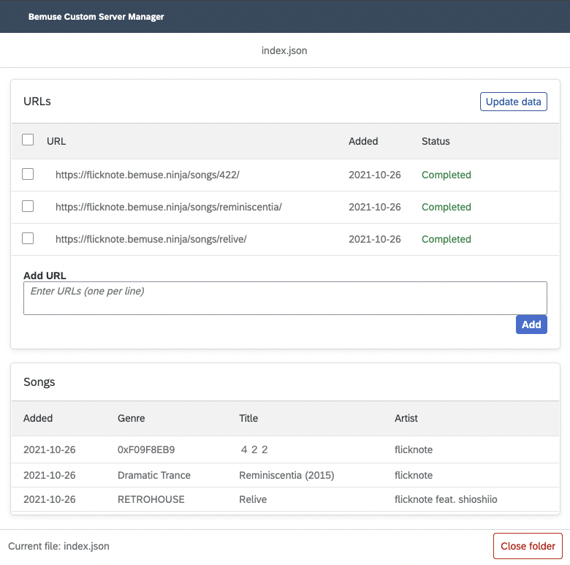
Task: Click the Update data button
Action: (x=513, y=102)
